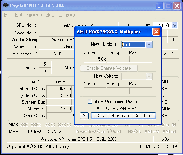
Task: Expand the CPU1/1 selector dropdown
Action: (x=174, y=25)
